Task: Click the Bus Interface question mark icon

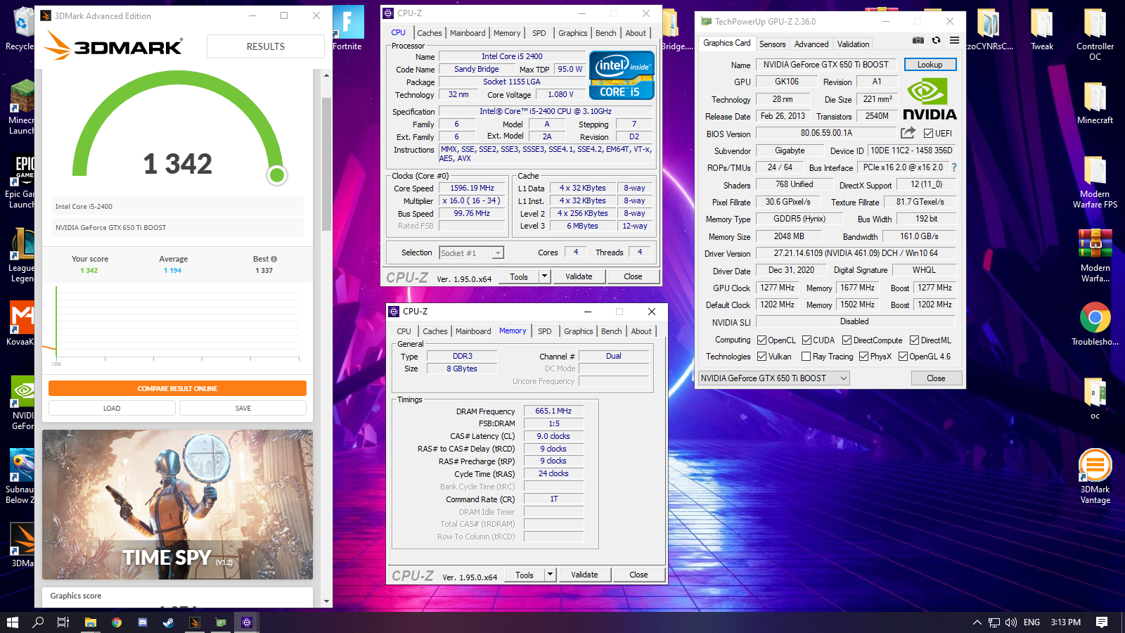Action: coord(954,167)
